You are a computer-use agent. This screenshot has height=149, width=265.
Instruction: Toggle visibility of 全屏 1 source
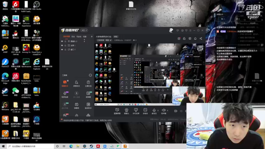coord(62,45)
